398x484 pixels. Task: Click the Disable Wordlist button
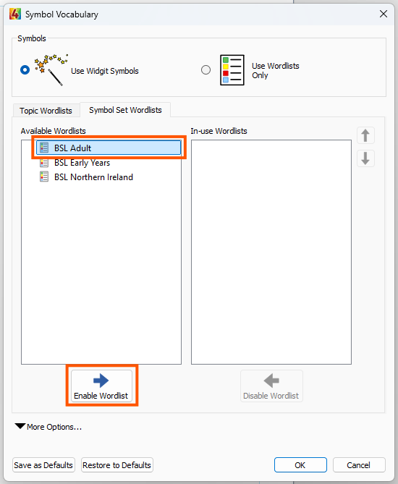pos(271,386)
